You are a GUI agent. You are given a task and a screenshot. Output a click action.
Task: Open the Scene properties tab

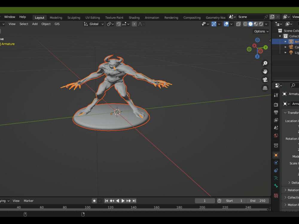click(276, 128)
